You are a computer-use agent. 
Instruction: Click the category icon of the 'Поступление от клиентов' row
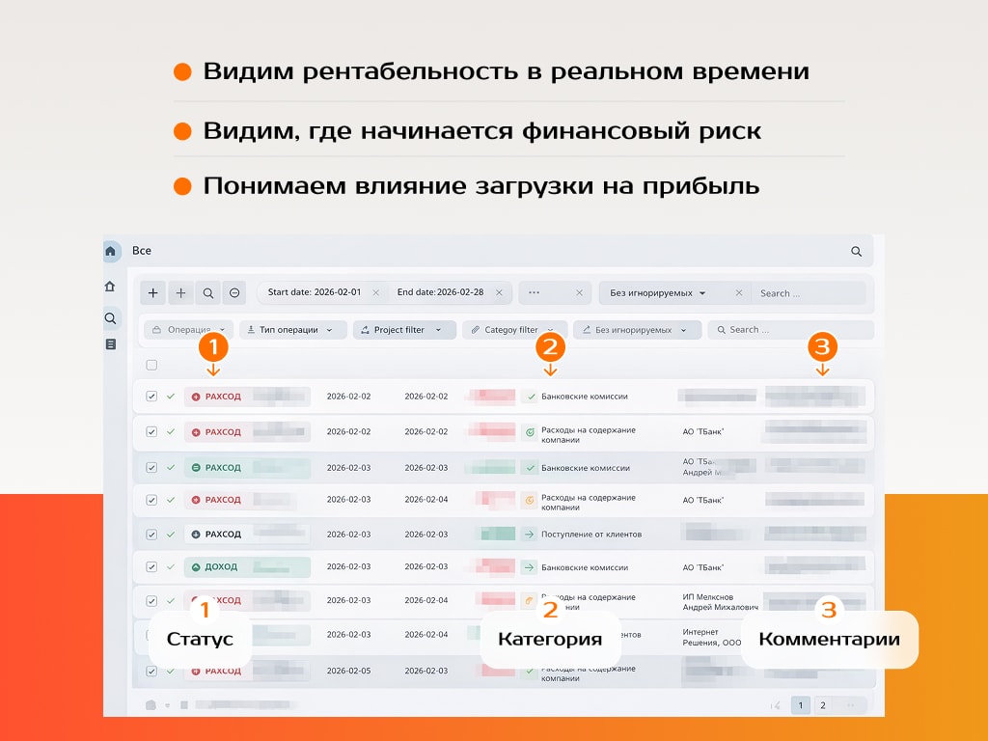coord(530,534)
